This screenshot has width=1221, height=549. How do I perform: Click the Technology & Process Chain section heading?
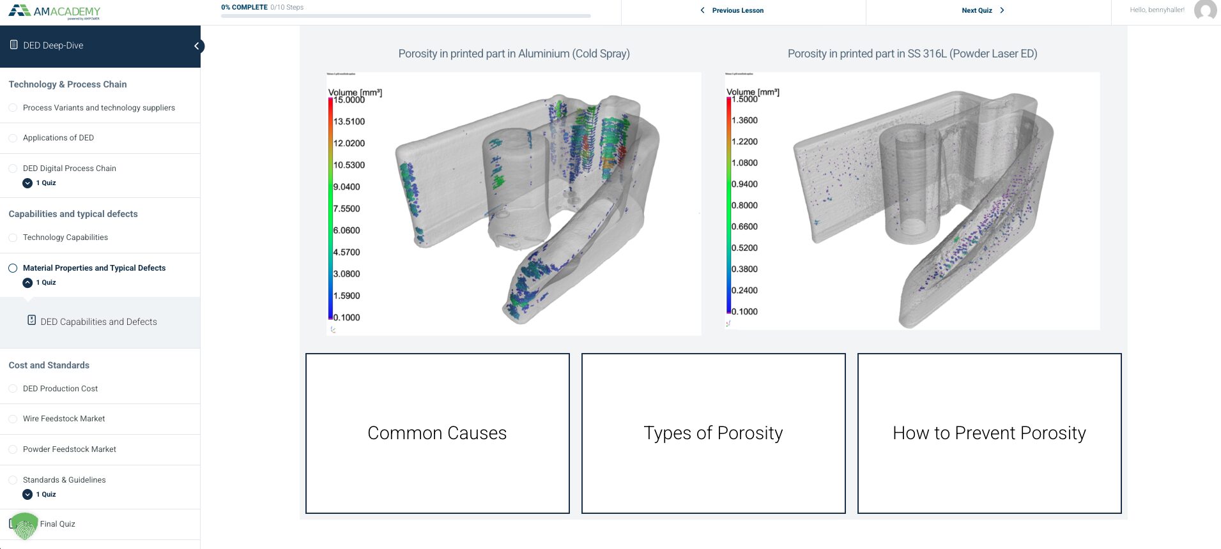coord(68,84)
